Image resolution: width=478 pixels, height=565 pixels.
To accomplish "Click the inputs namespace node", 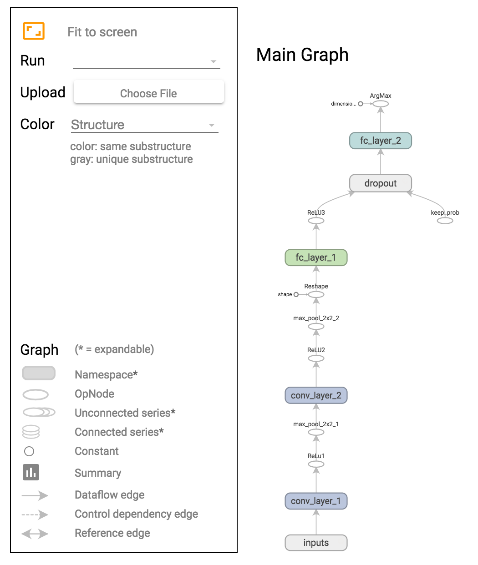I will click(316, 543).
